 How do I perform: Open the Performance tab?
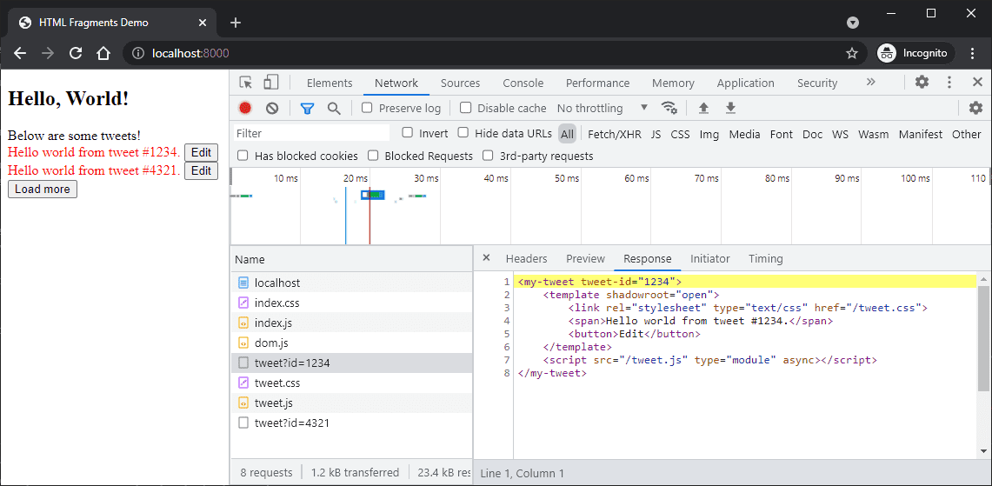click(598, 83)
